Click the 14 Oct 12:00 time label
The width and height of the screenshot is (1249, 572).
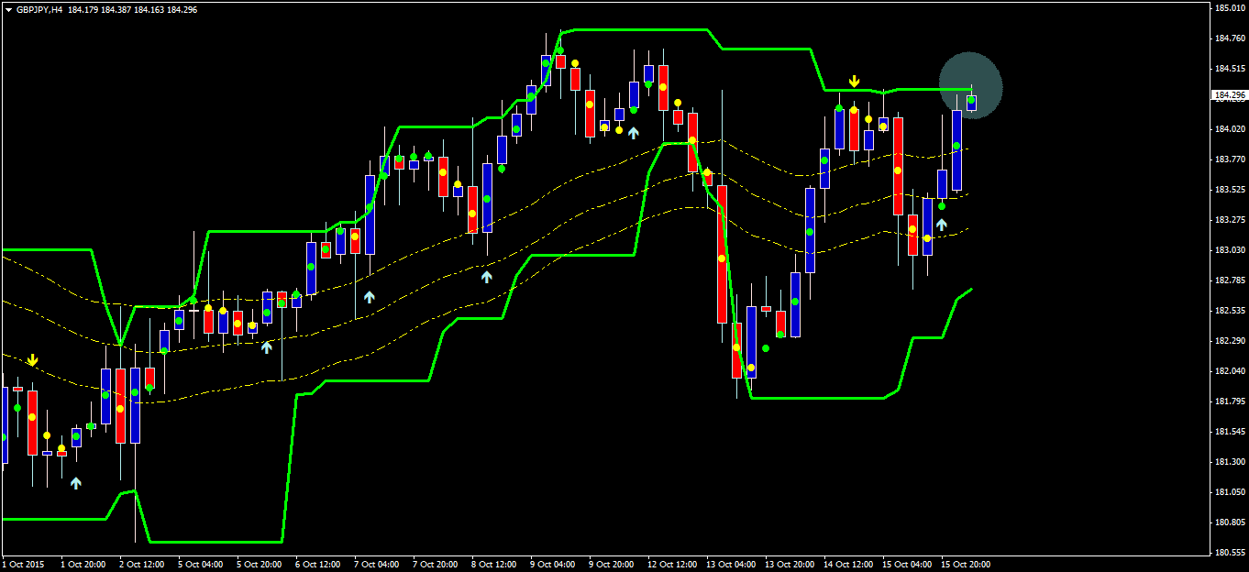pyautogui.click(x=848, y=565)
